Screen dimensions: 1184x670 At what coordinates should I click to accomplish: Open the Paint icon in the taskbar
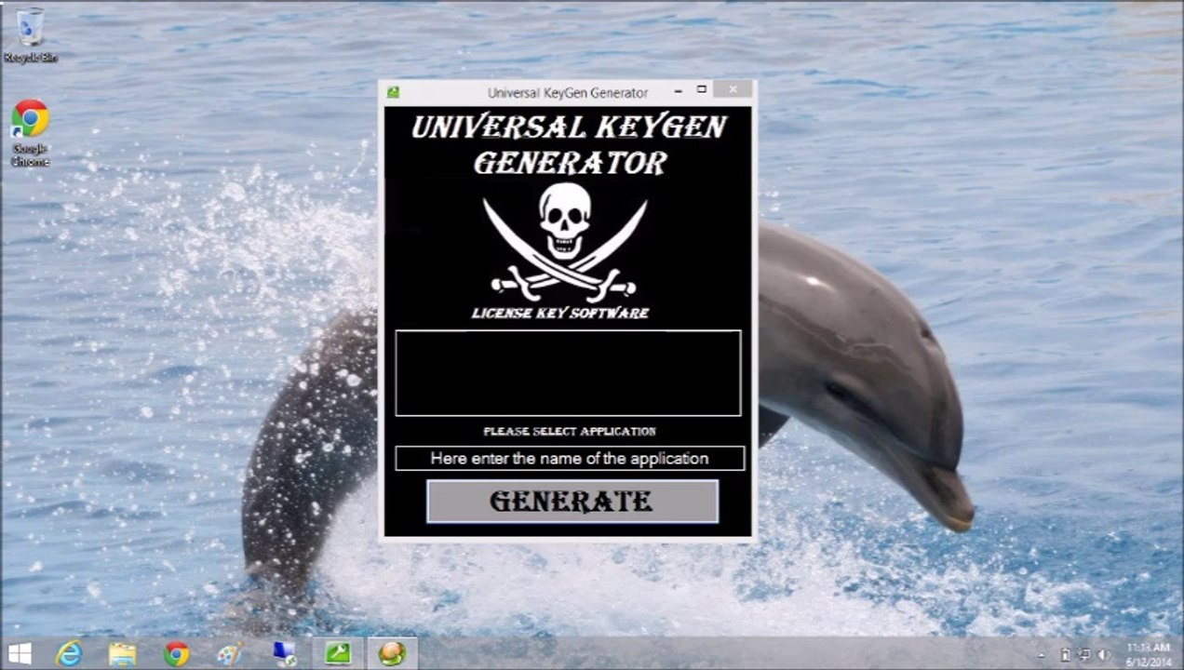[229, 653]
